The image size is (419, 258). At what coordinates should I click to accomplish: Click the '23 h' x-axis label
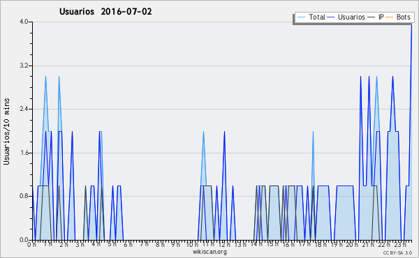coord(400,245)
